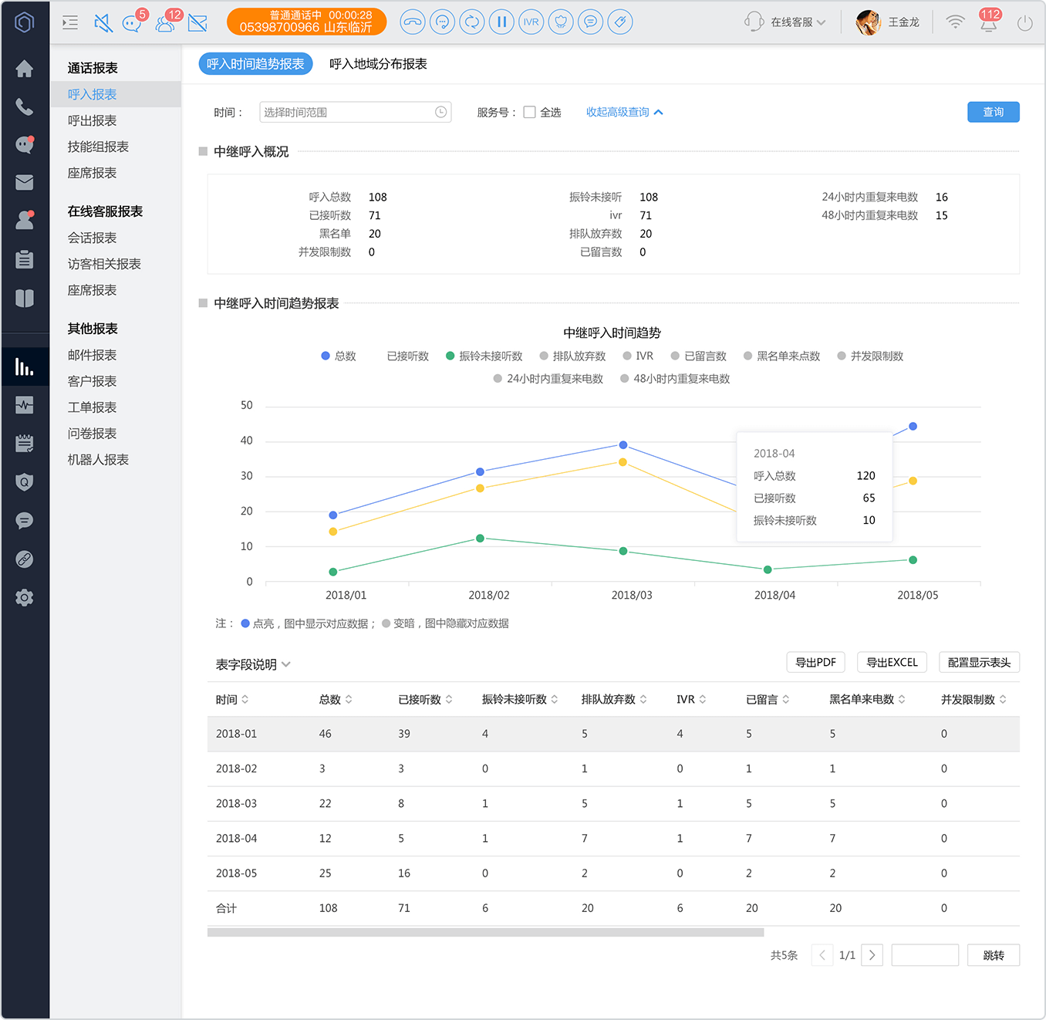Pause the current call (hold button)

tap(501, 22)
